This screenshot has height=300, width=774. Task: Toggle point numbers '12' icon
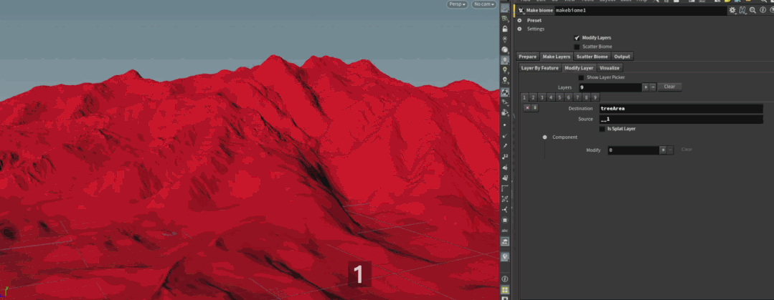(x=504, y=157)
